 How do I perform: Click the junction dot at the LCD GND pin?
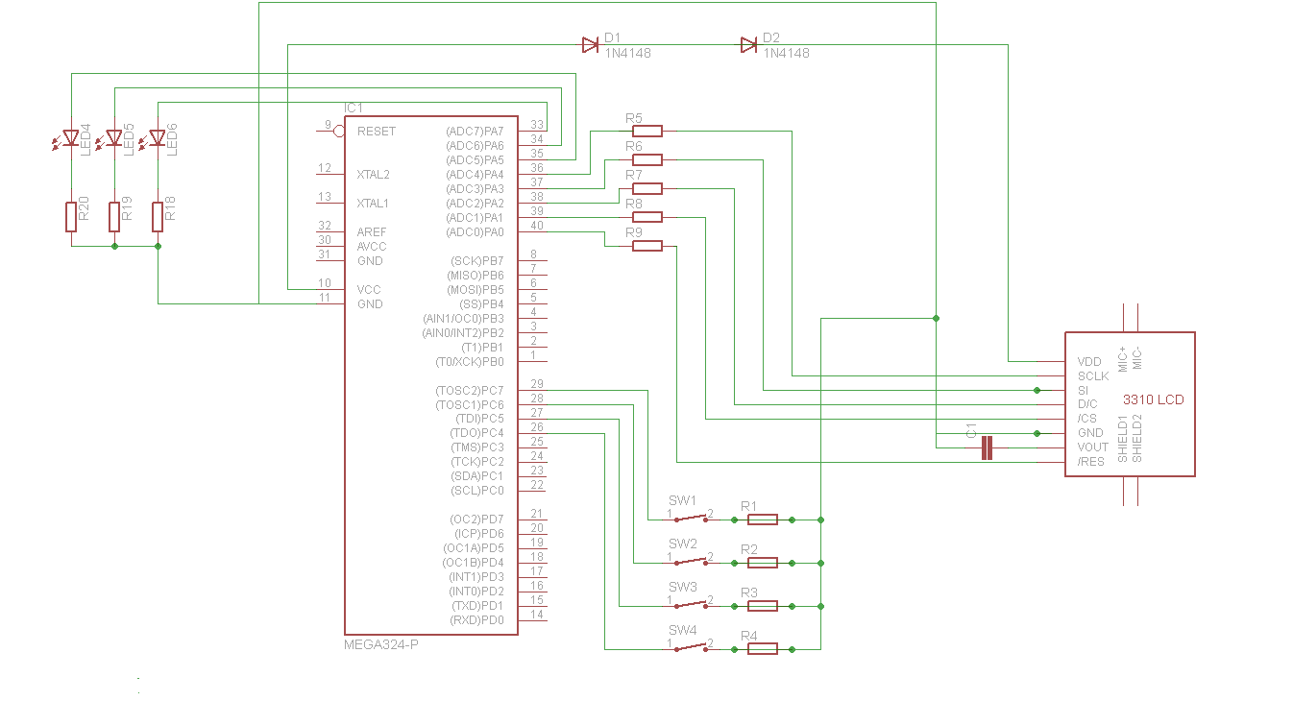tap(1037, 433)
